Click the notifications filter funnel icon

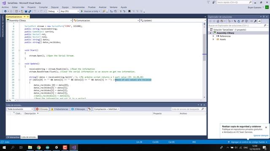[208, 3]
